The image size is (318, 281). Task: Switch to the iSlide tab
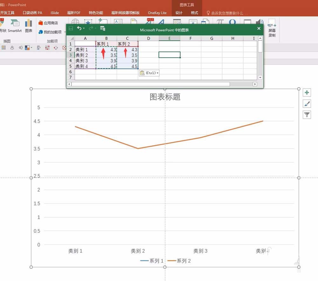(55, 13)
